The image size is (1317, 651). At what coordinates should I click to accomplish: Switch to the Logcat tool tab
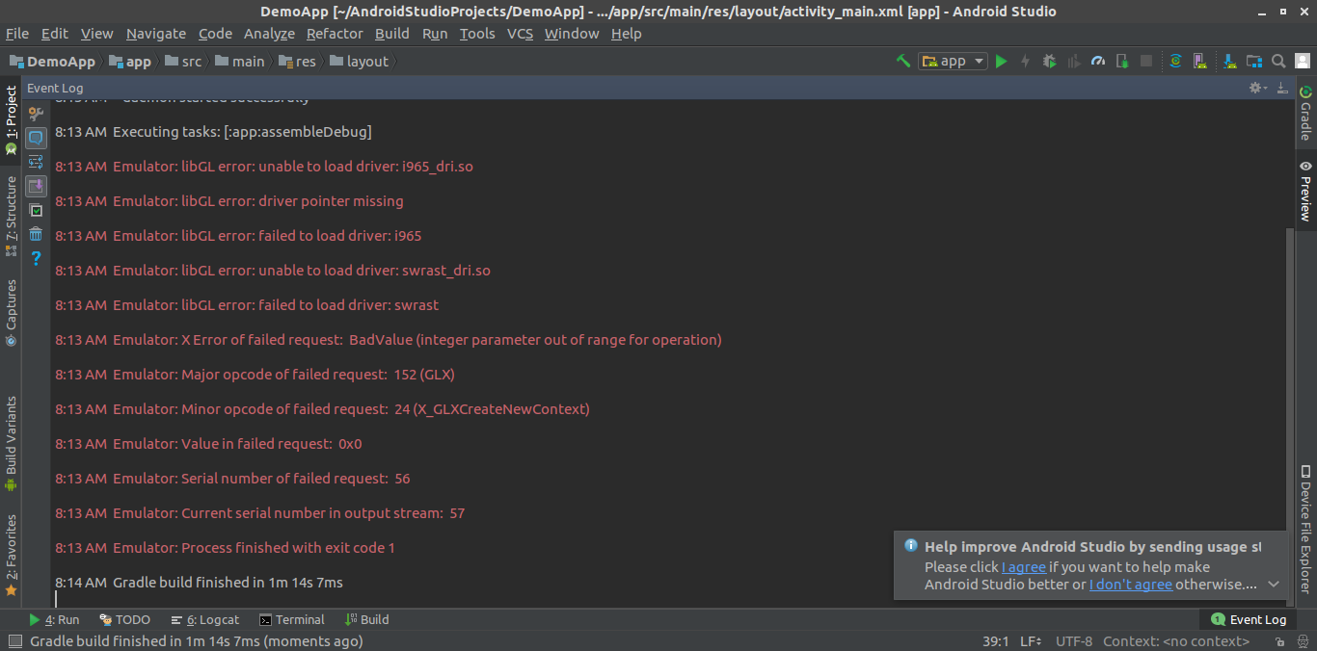(205, 620)
